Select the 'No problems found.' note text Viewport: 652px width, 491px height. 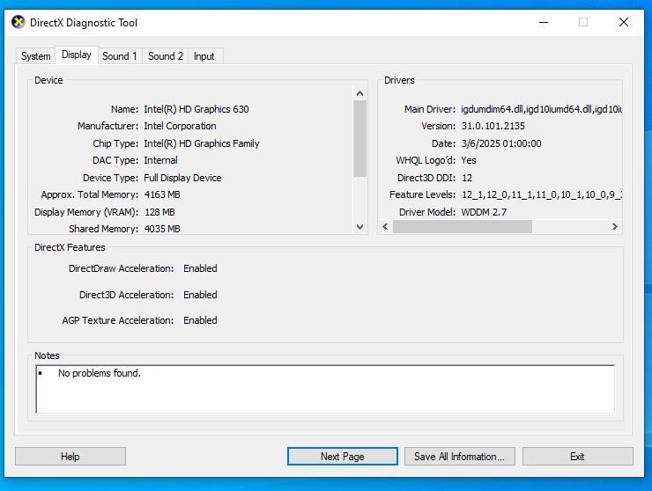100,373
